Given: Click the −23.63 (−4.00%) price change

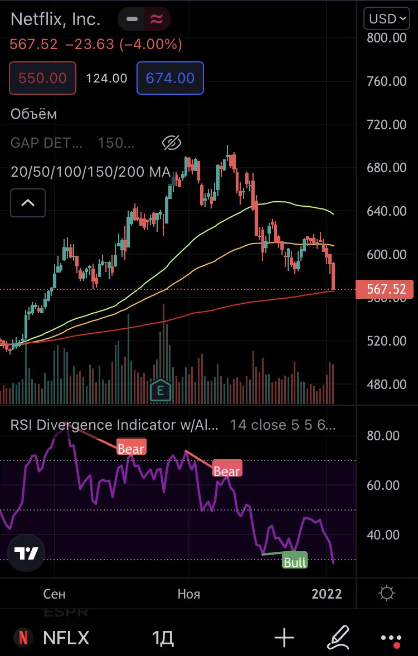Looking at the screenshot, I should click(x=123, y=44).
